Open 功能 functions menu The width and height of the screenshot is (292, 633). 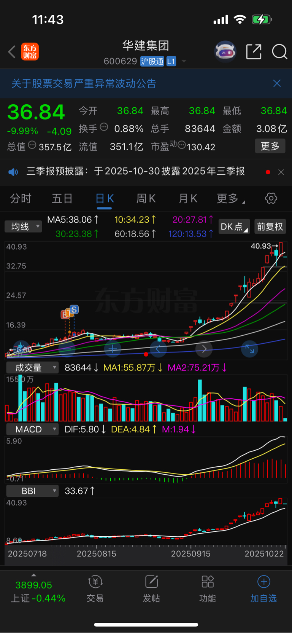pyautogui.click(x=208, y=589)
